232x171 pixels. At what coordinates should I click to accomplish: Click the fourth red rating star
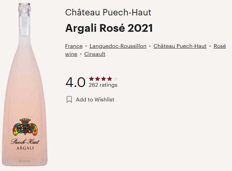coord(110,79)
